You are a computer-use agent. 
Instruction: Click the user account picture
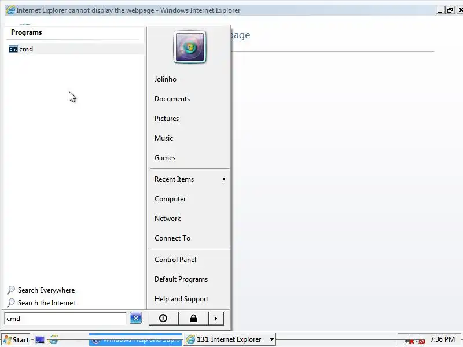190,47
